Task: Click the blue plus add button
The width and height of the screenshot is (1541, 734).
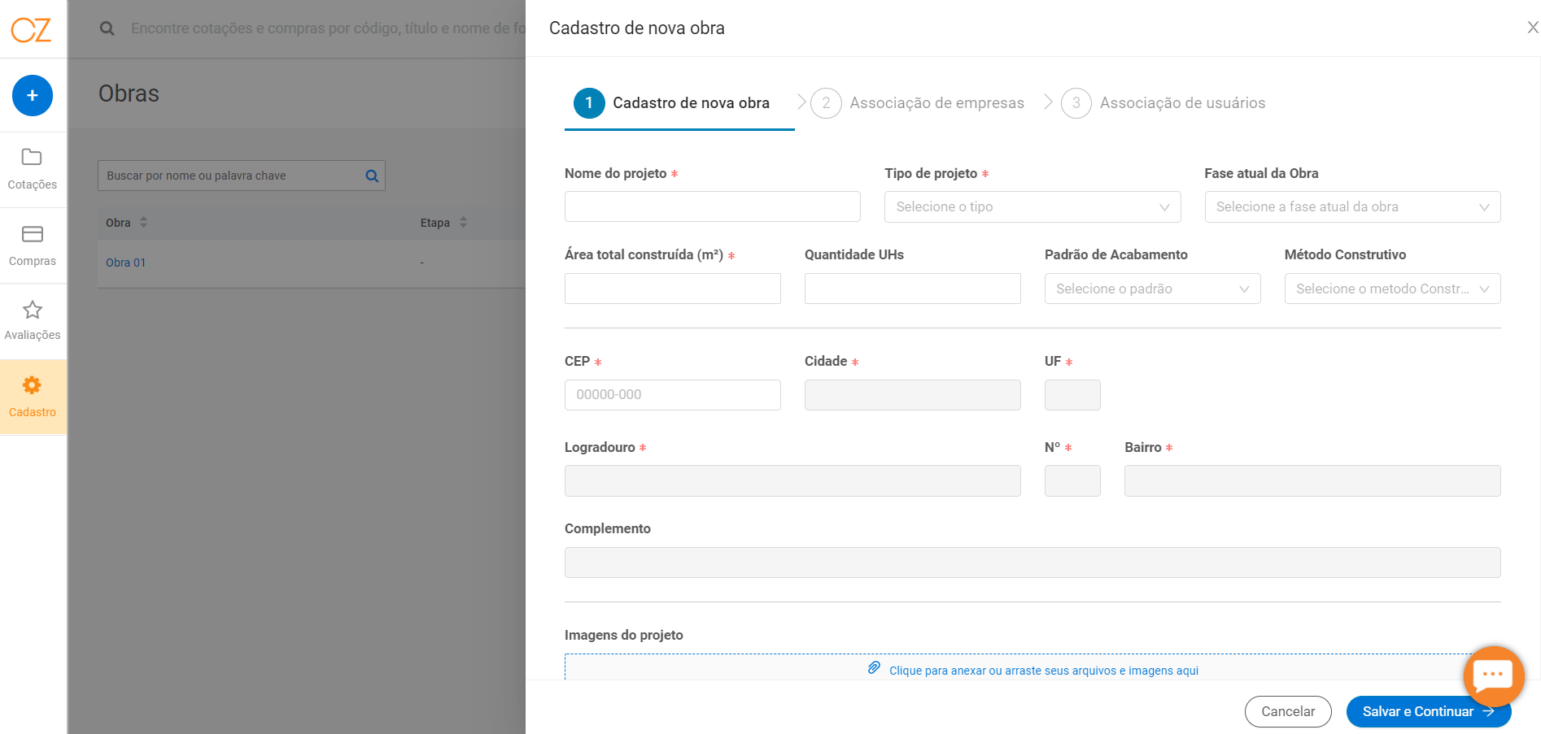Action: 33,96
